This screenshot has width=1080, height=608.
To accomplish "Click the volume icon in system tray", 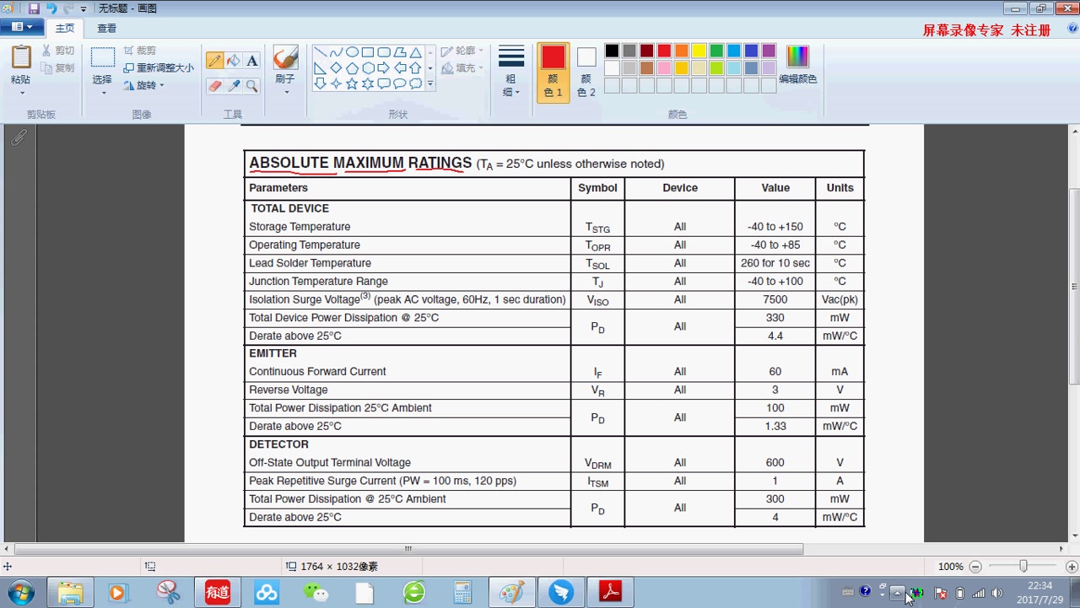I will coord(996,593).
